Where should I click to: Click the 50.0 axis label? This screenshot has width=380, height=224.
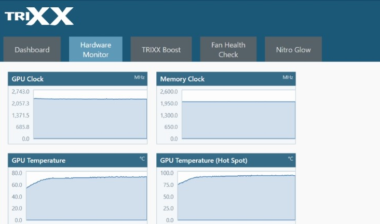tap(168, 197)
